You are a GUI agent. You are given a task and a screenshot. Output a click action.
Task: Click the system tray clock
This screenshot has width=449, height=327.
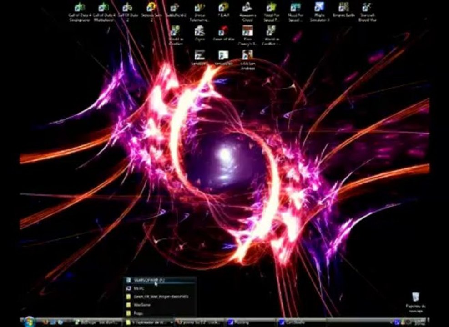[x=419, y=323]
